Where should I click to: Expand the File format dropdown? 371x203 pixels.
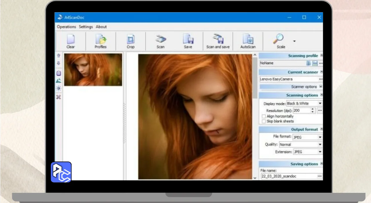click(320, 137)
